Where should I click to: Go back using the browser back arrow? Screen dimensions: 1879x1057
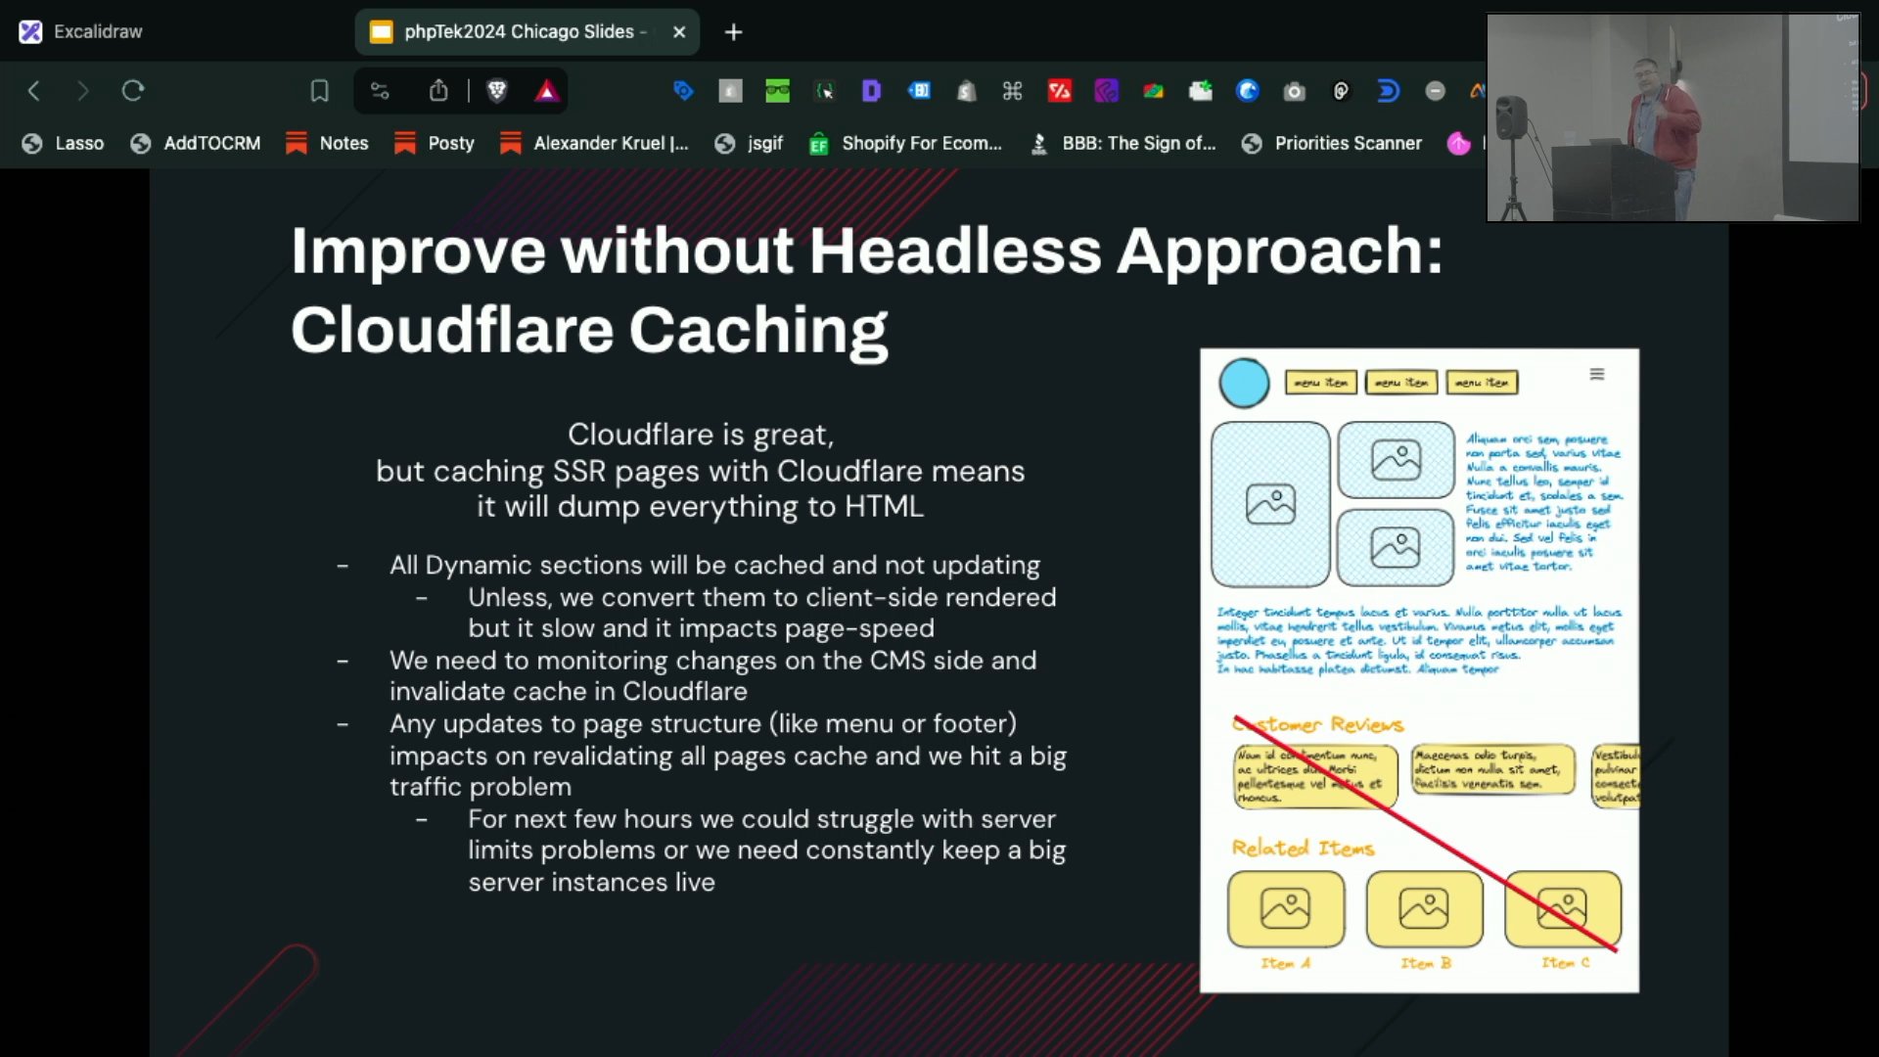34,91
